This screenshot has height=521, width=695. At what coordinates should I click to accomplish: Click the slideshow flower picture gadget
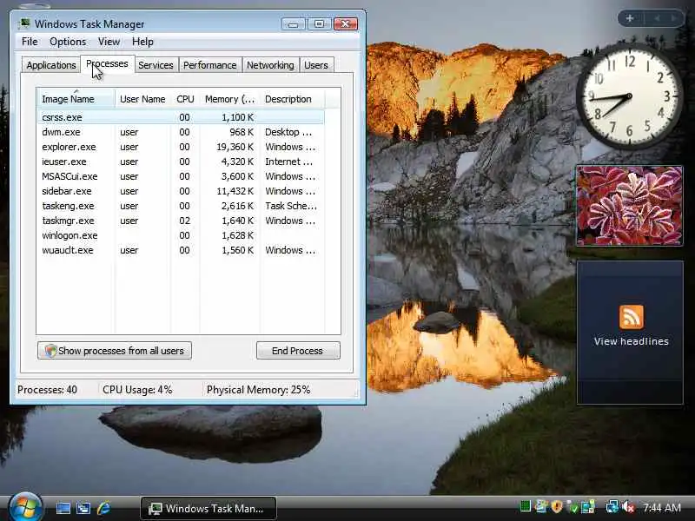[629, 206]
